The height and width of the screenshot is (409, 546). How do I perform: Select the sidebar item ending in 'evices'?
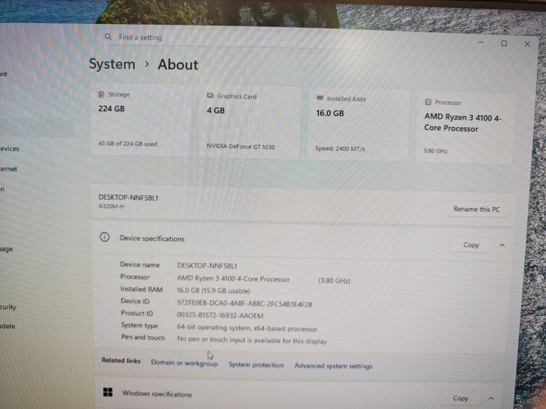point(10,148)
